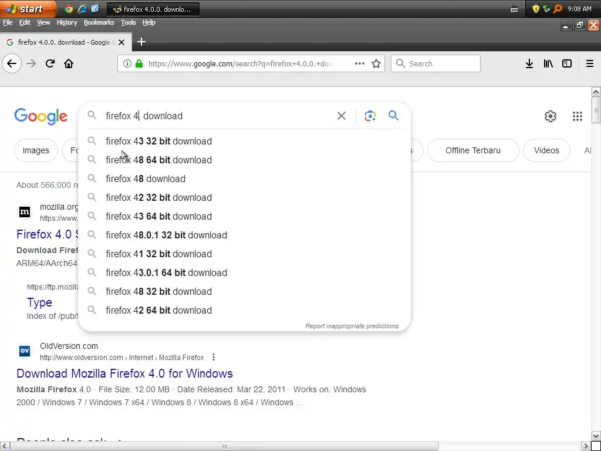The image size is (601, 451).
Task: Click the vertical scrollbar down arrow
Action: pos(596,436)
